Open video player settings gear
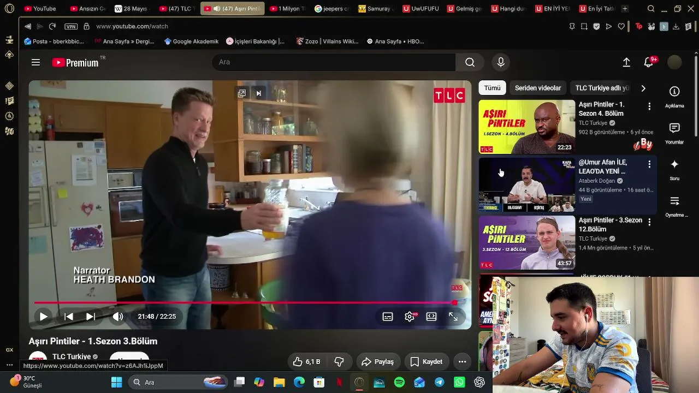The image size is (699, 393). (x=410, y=317)
